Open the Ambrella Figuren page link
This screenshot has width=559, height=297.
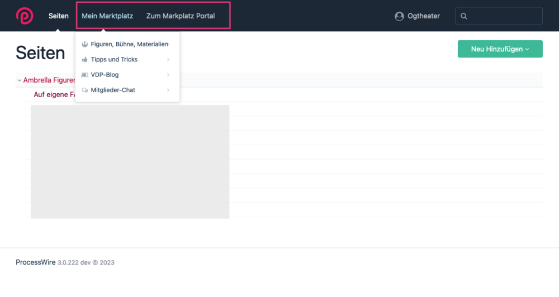(x=49, y=80)
